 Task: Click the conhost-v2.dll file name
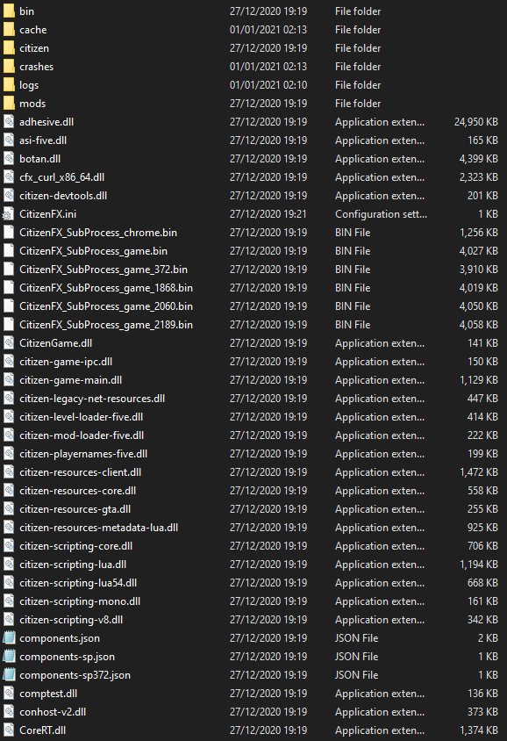[x=53, y=712]
